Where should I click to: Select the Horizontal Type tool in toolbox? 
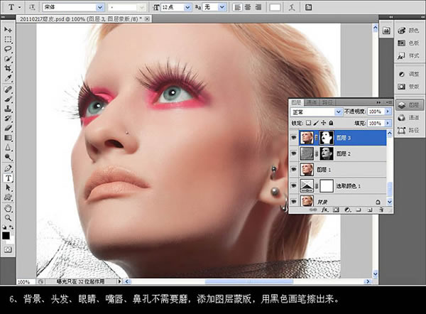tap(8, 178)
